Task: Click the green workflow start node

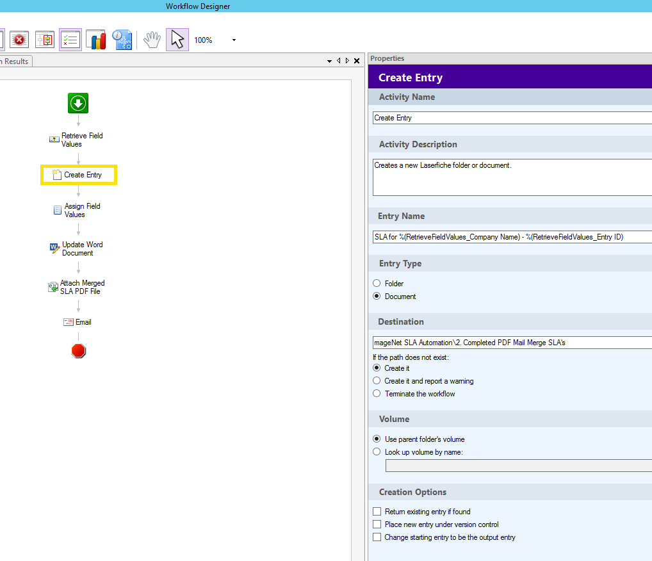Action: click(78, 103)
